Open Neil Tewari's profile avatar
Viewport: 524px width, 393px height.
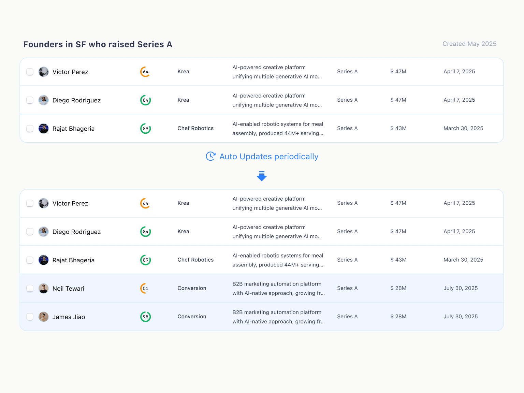[x=43, y=288]
